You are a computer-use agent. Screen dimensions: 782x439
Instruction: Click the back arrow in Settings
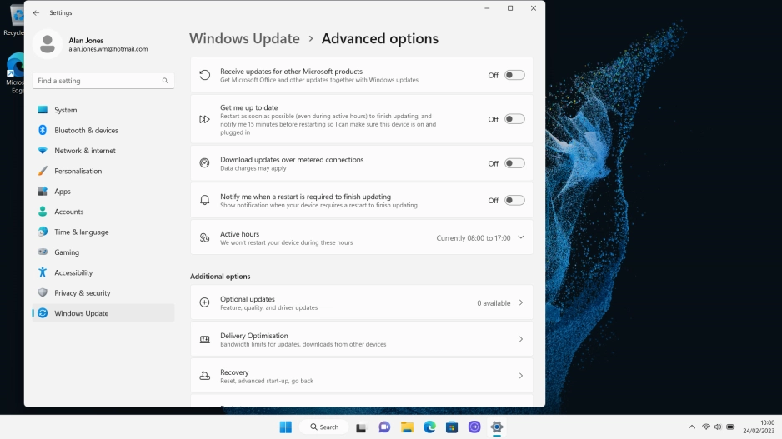36,13
